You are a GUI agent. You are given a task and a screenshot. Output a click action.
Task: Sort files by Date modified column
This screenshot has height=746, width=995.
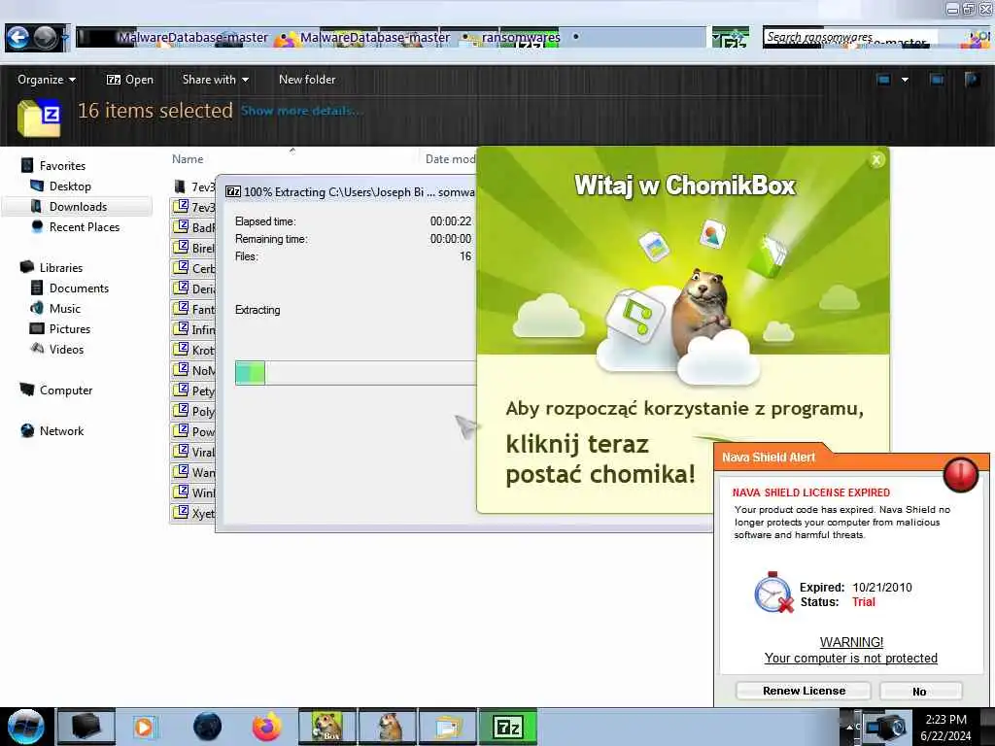[x=450, y=159]
